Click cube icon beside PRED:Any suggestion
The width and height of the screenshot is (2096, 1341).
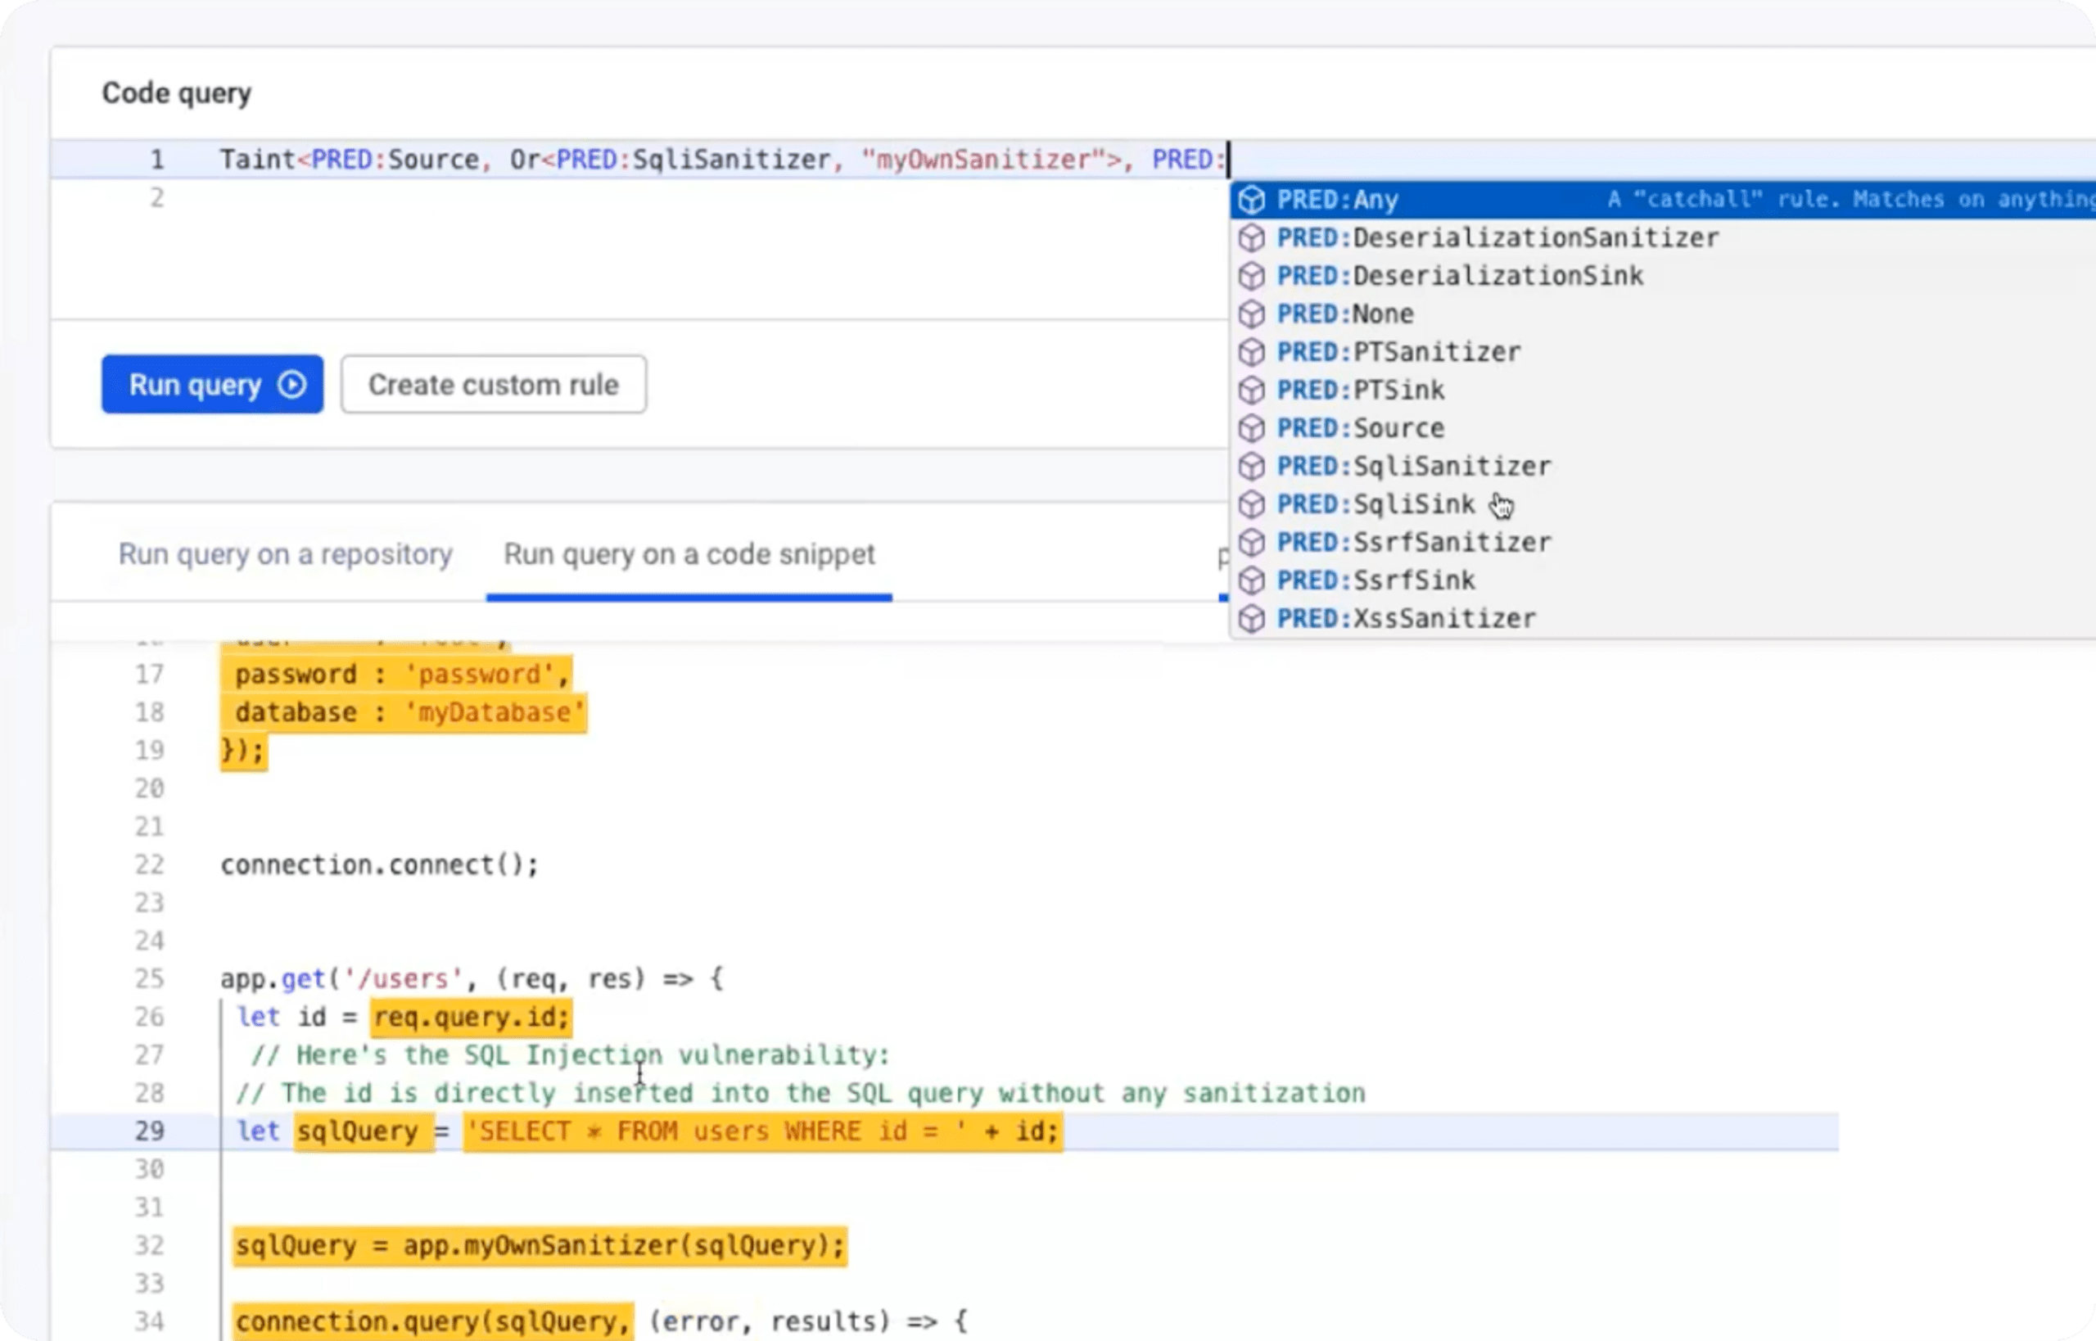[x=1251, y=200]
